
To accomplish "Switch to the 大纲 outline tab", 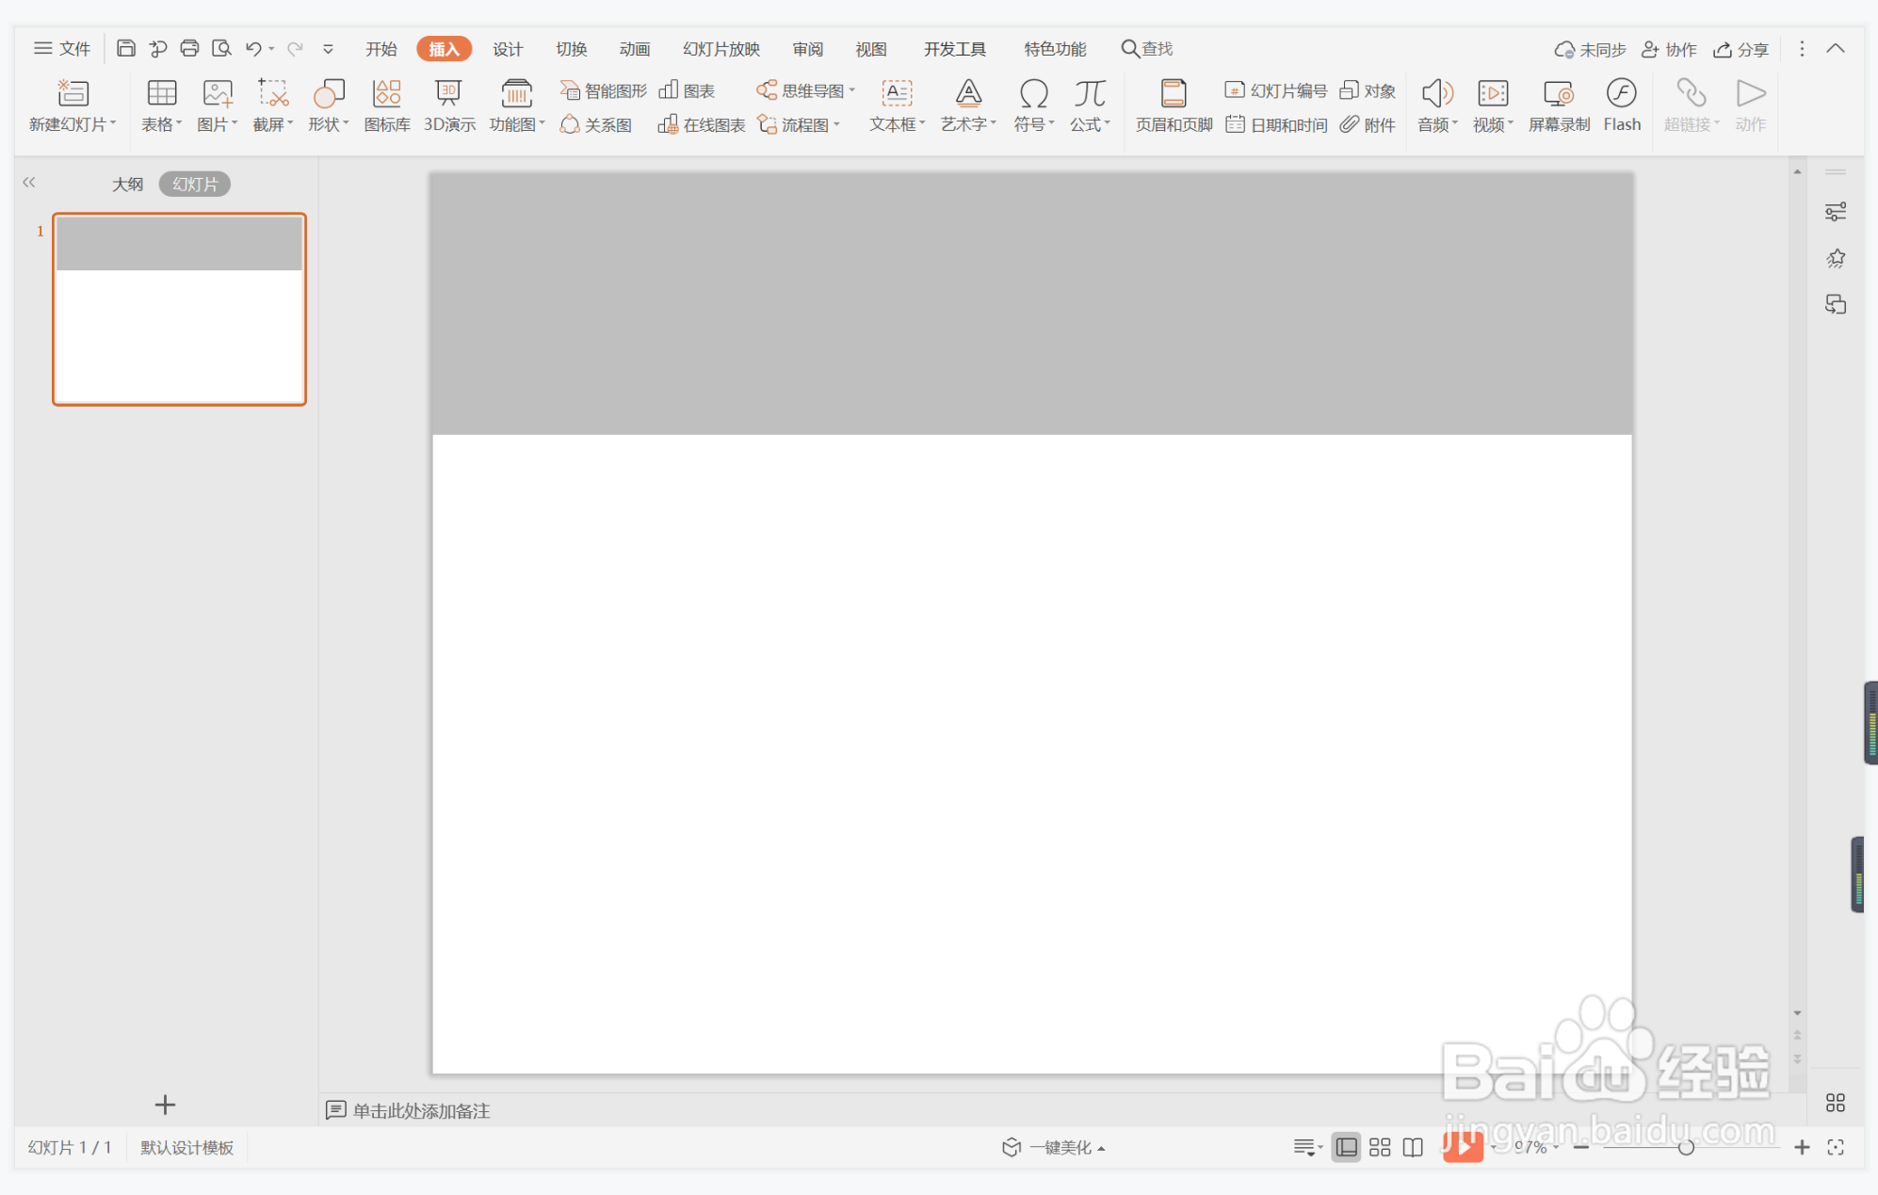I will [x=127, y=184].
